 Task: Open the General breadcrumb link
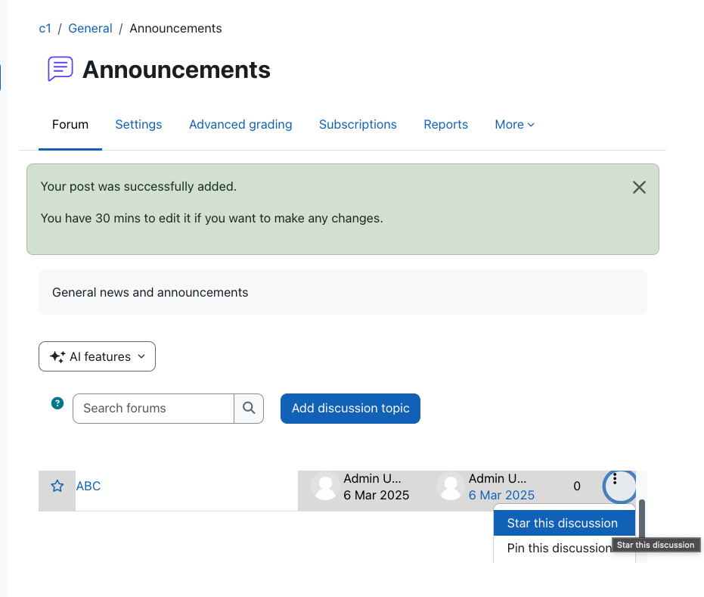click(x=90, y=28)
